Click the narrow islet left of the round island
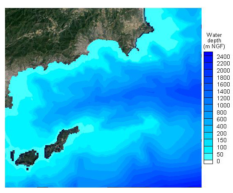Image resolution: width=233 pixels, height=193 pixels. tap(13, 156)
